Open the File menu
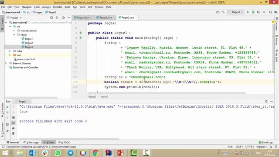This screenshot has width=279, height=157. [3, 7]
